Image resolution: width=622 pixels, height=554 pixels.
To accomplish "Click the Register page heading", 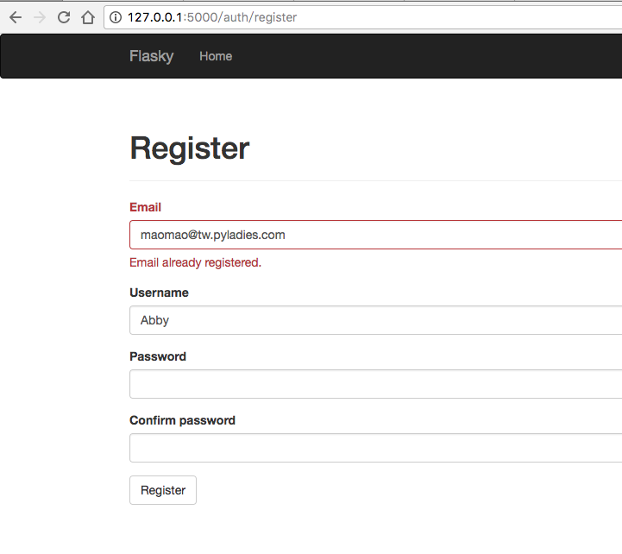I will tap(189, 148).
